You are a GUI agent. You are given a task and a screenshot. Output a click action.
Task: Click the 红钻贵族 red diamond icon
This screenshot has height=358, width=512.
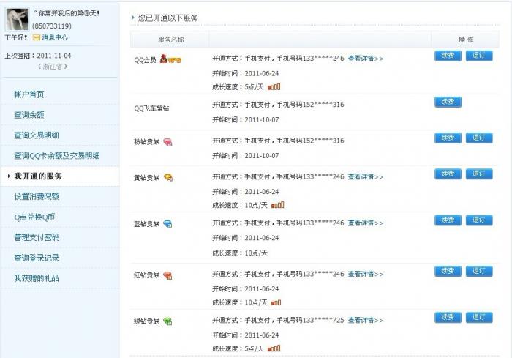coord(167,275)
